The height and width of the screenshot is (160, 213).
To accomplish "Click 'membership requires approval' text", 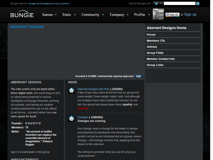I will 116,76.
